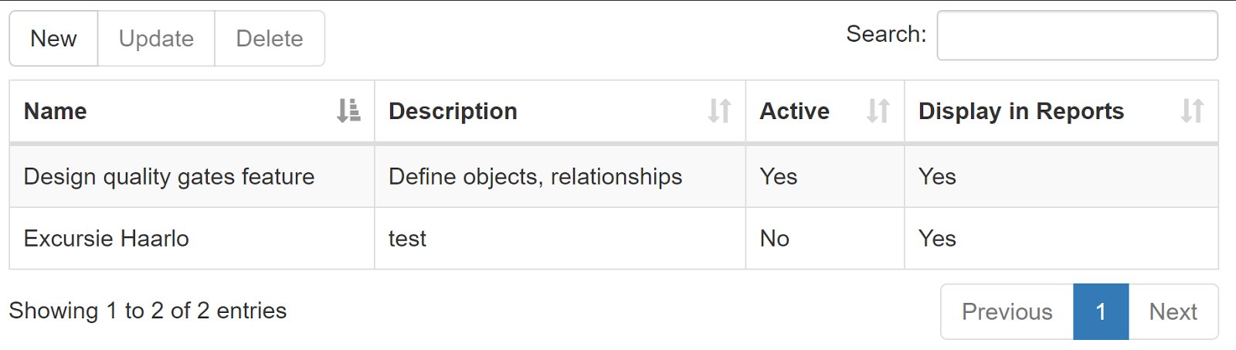Select page 1 in pagination

1101,312
